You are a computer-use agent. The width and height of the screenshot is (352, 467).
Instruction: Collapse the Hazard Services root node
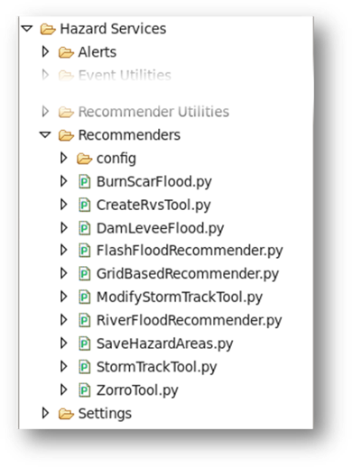point(27,29)
